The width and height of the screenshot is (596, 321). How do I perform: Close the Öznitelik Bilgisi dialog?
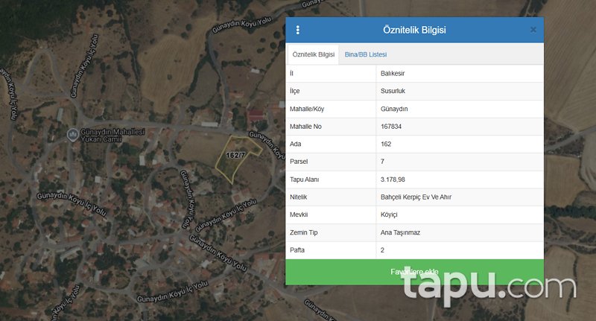click(533, 30)
